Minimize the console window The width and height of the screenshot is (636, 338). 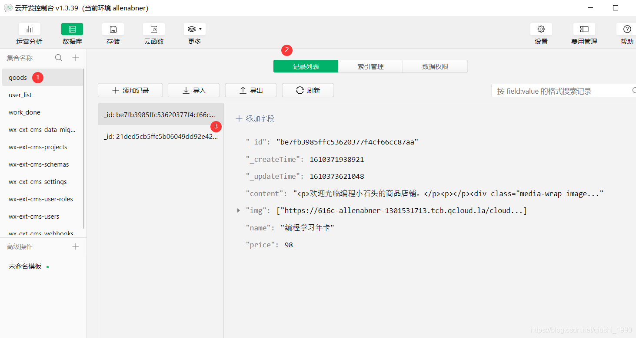pyautogui.click(x=590, y=8)
